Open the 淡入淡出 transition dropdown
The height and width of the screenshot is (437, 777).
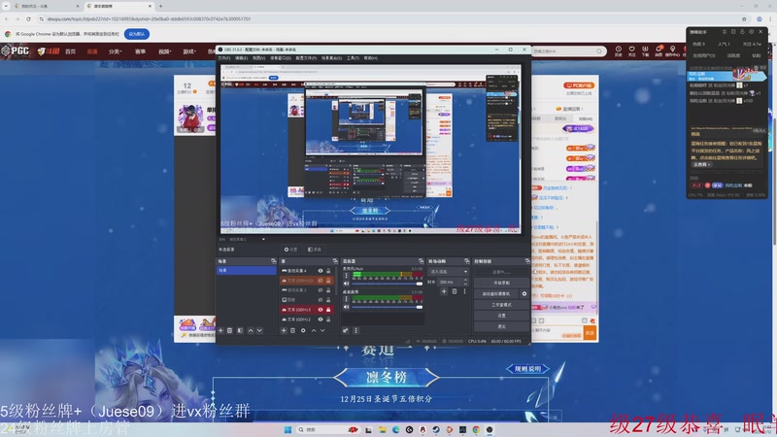pos(449,272)
